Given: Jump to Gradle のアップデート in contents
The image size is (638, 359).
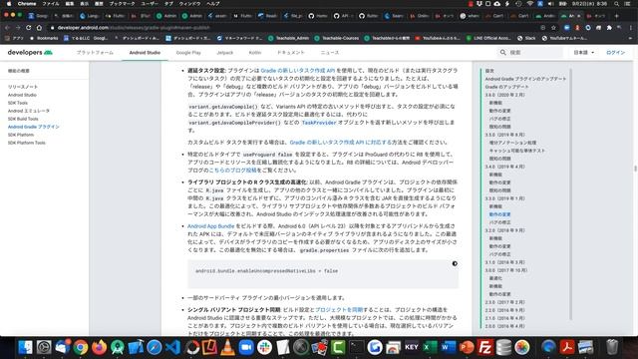Looking at the screenshot, I should click(506, 87).
